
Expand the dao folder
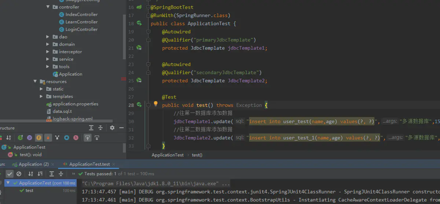click(48, 37)
